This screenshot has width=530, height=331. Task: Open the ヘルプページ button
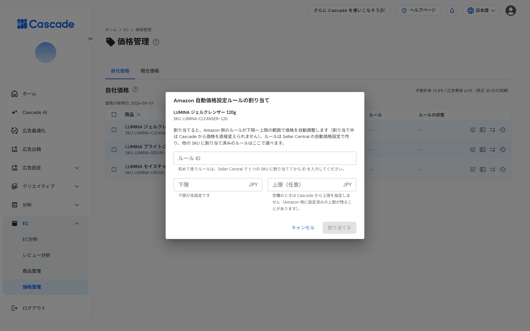pyautogui.click(x=419, y=11)
